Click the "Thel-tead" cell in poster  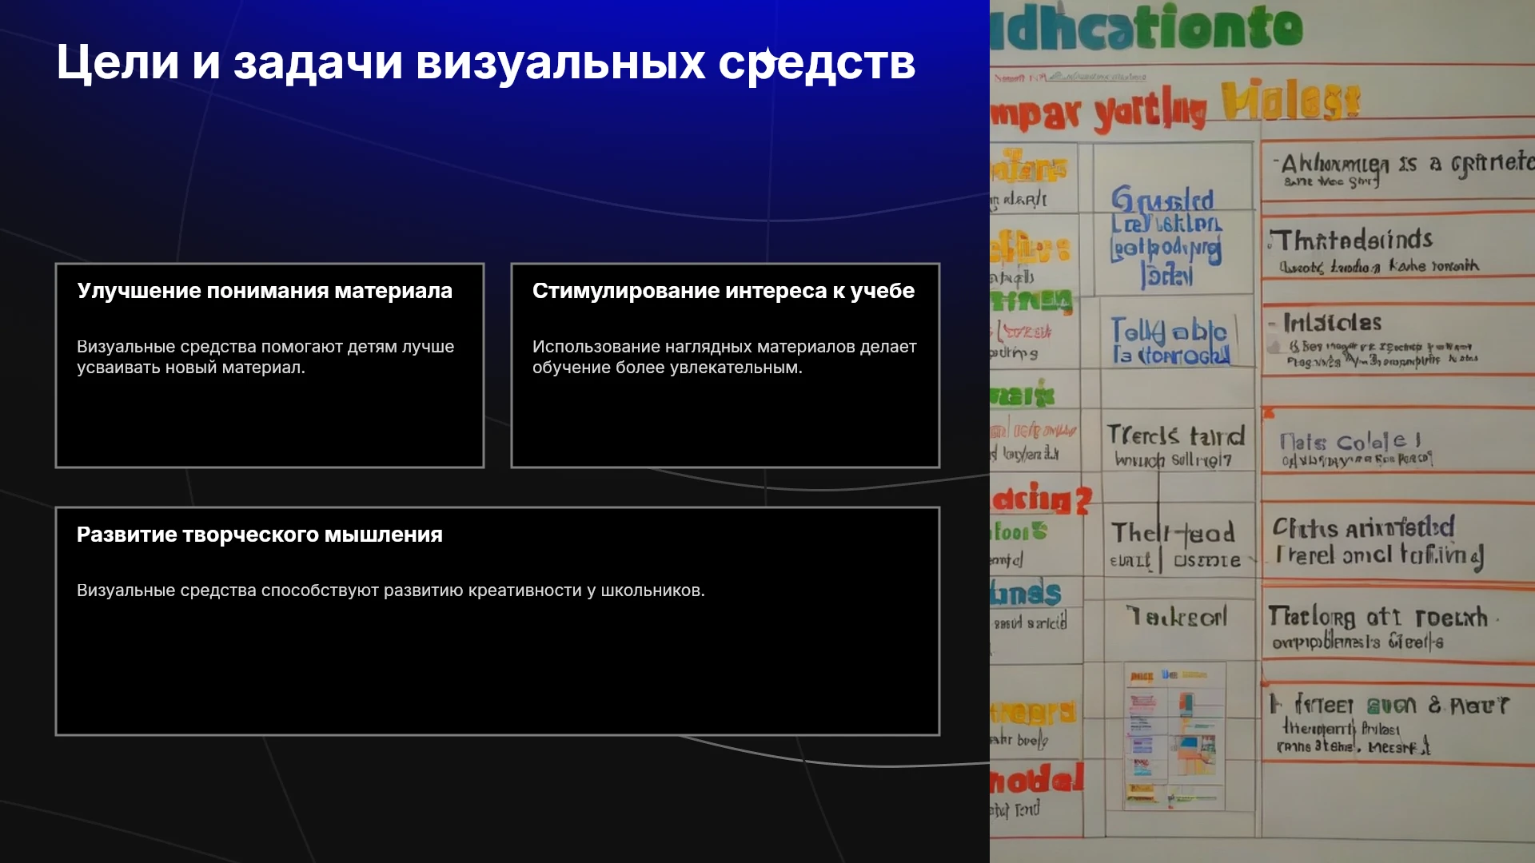[x=1174, y=543]
